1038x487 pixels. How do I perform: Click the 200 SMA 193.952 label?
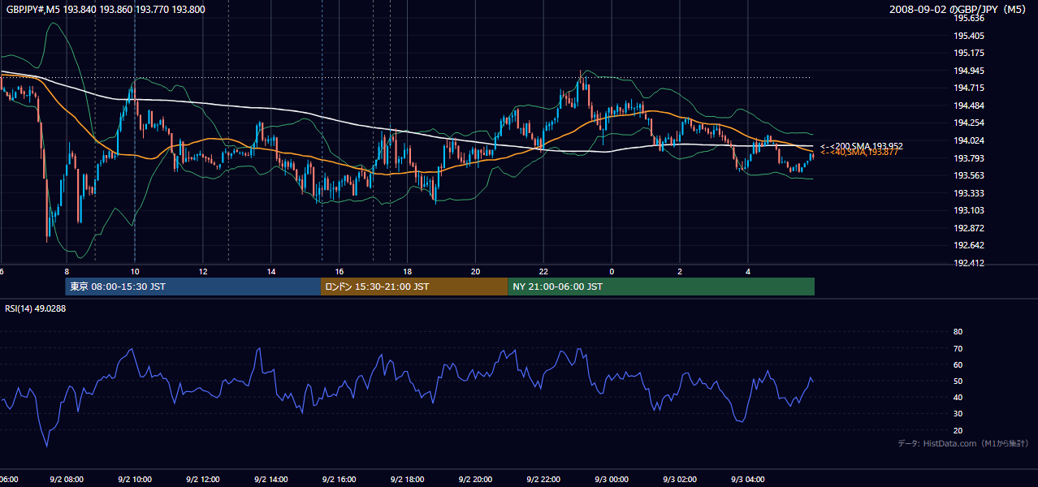pyautogui.click(x=861, y=146)
